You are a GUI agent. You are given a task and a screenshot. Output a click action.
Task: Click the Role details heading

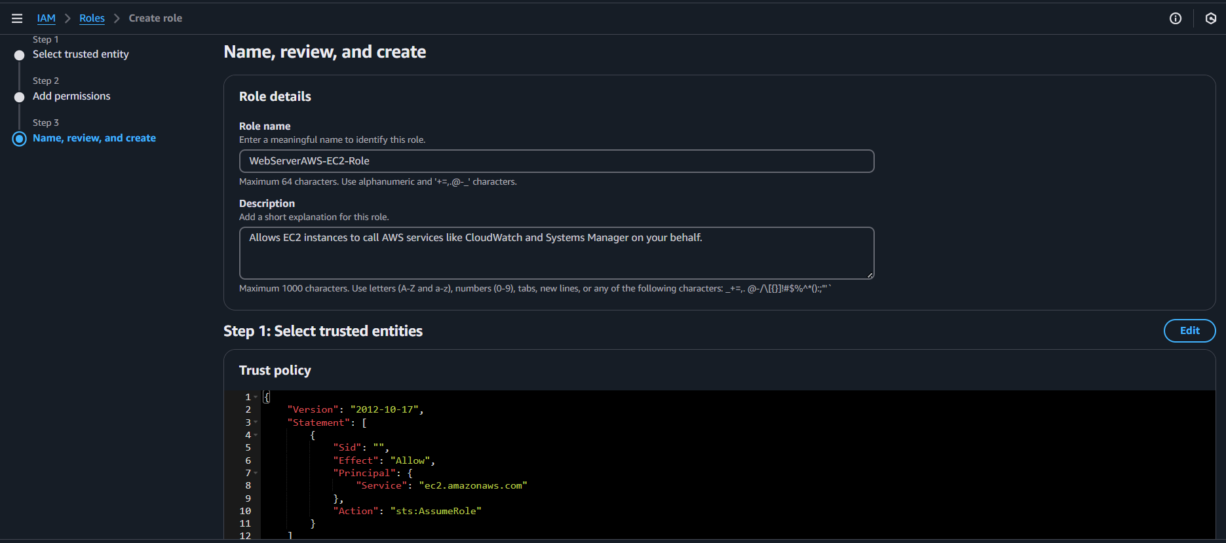coord(275,97)
